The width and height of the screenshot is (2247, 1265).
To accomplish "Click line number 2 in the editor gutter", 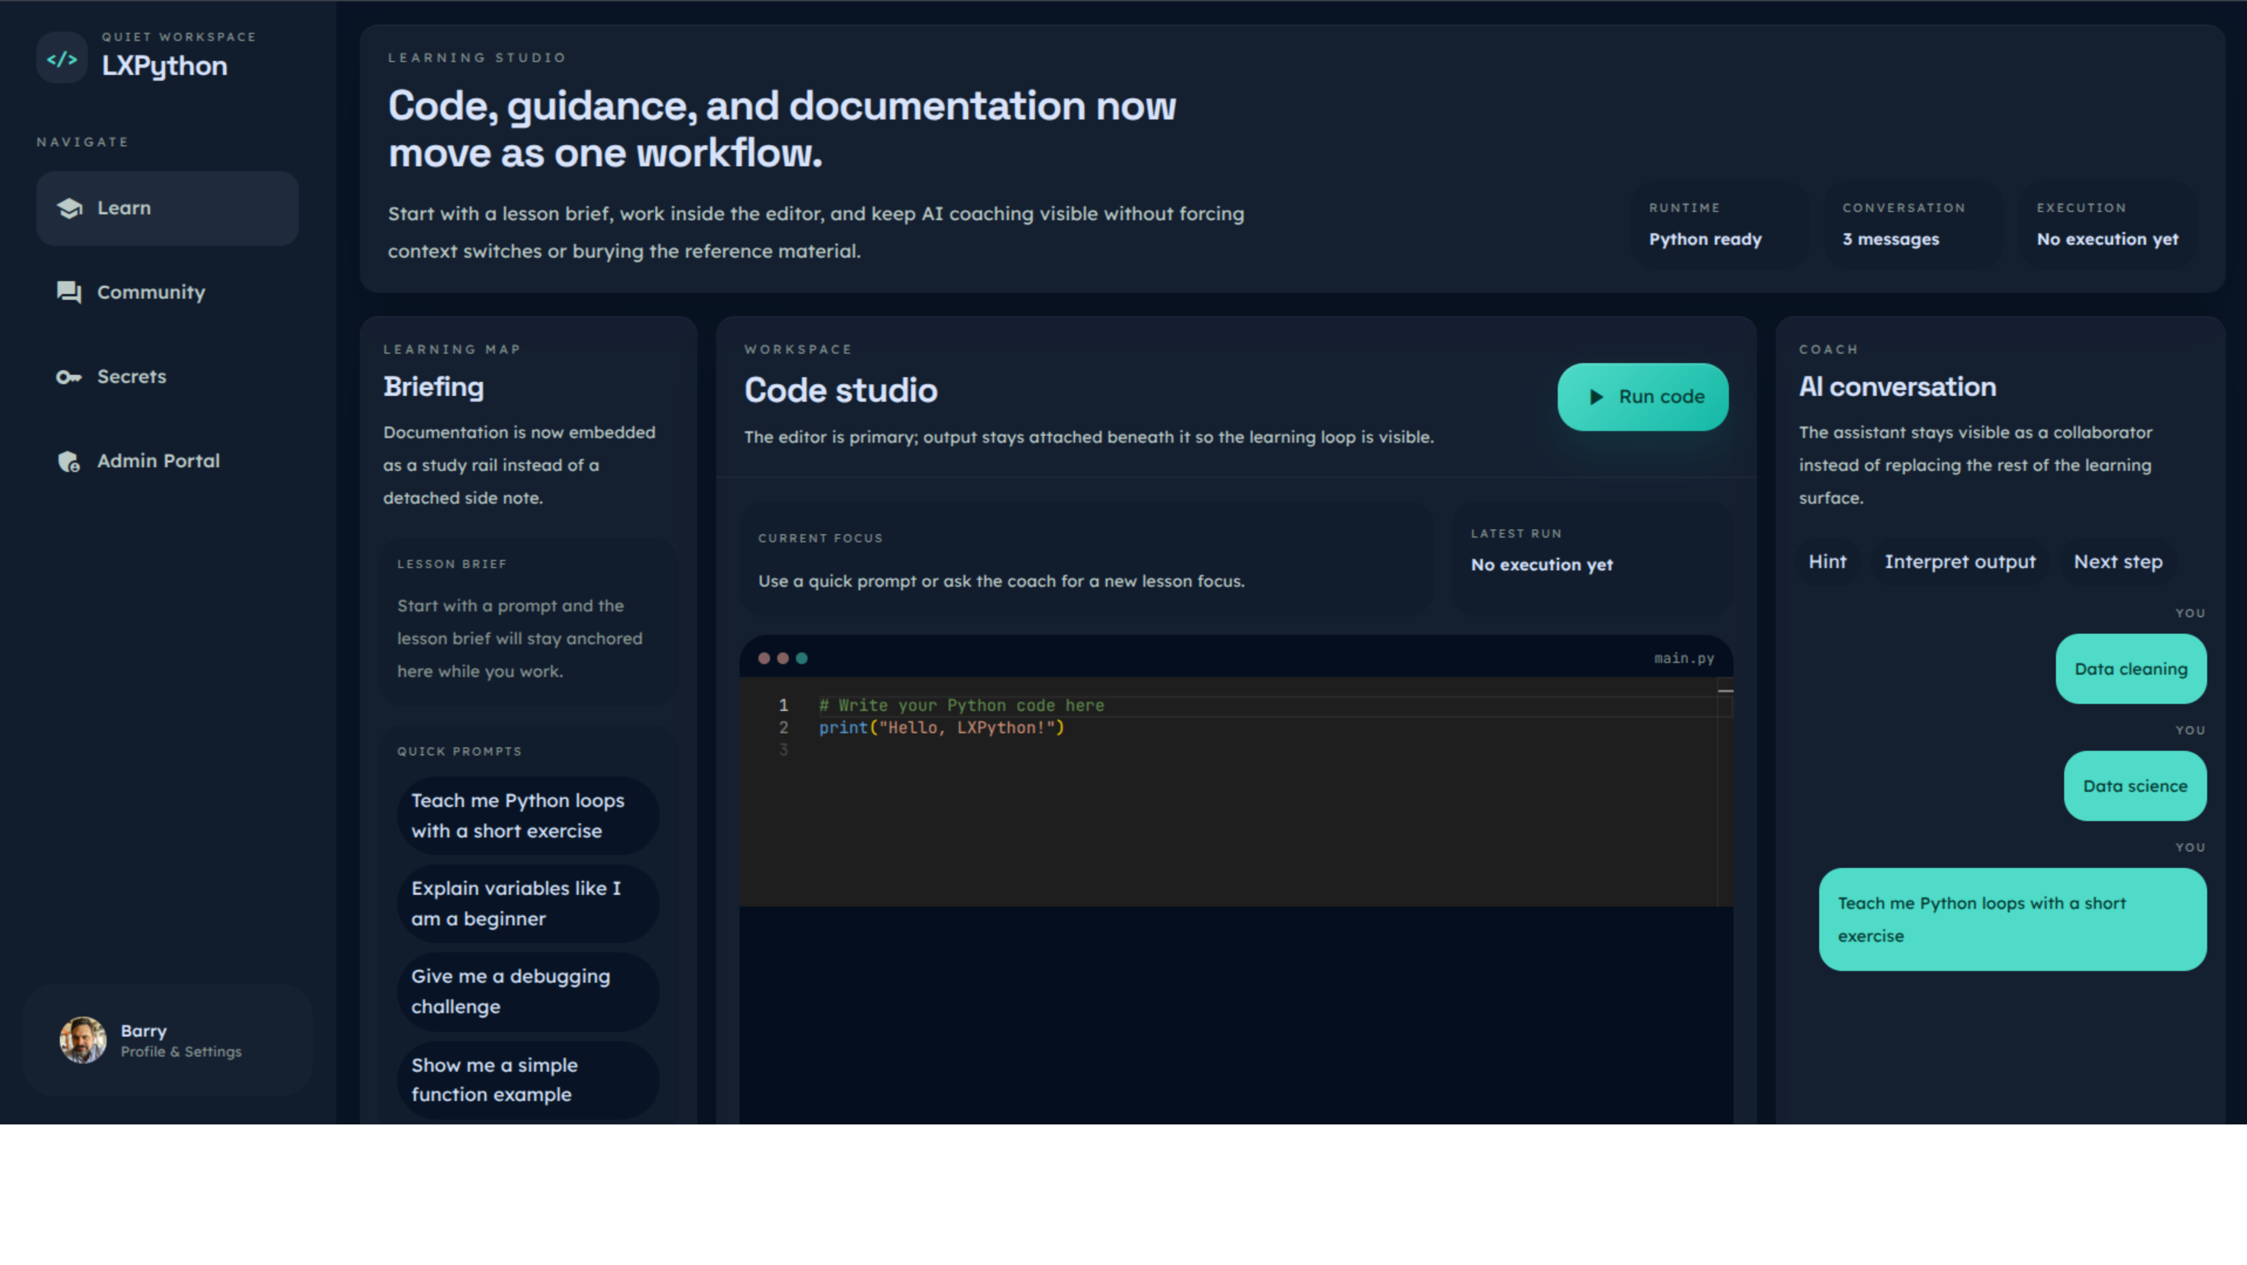I will (784, 727).
